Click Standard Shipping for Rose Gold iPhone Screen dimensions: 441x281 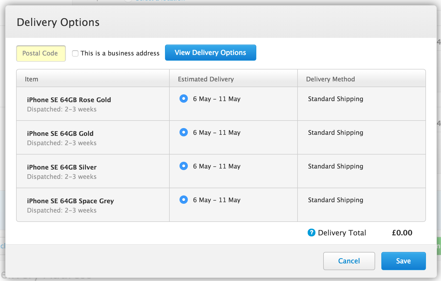click(x=335, y=99)
